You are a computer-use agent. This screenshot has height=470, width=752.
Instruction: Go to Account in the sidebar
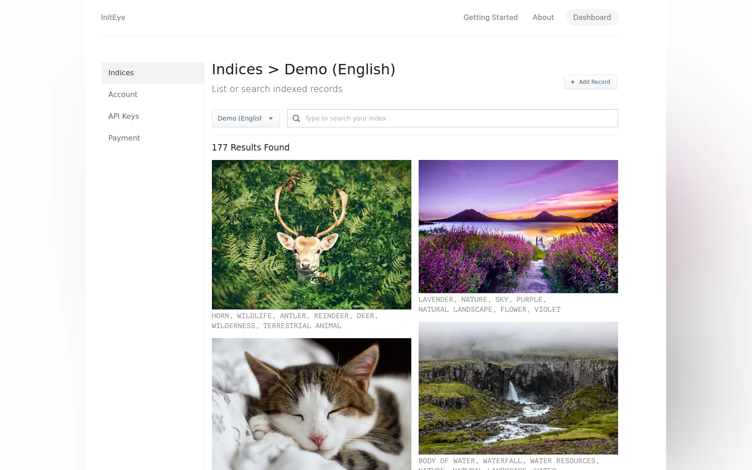tap(123, 94)
